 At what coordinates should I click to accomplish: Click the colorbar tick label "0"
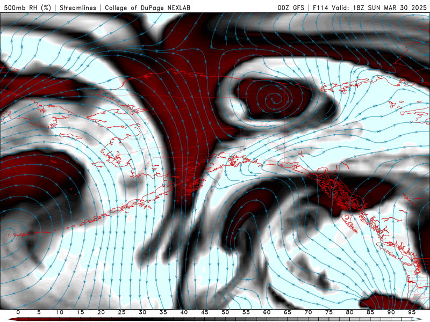[x=18, y=312]
